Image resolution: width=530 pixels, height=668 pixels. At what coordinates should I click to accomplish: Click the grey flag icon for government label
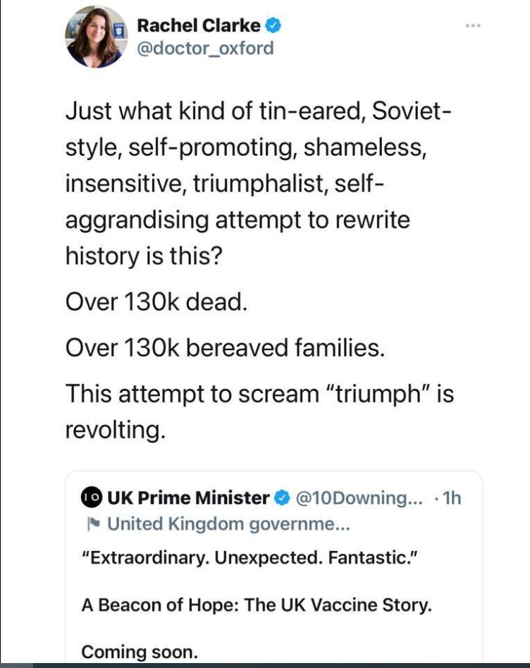click(90, 524)
